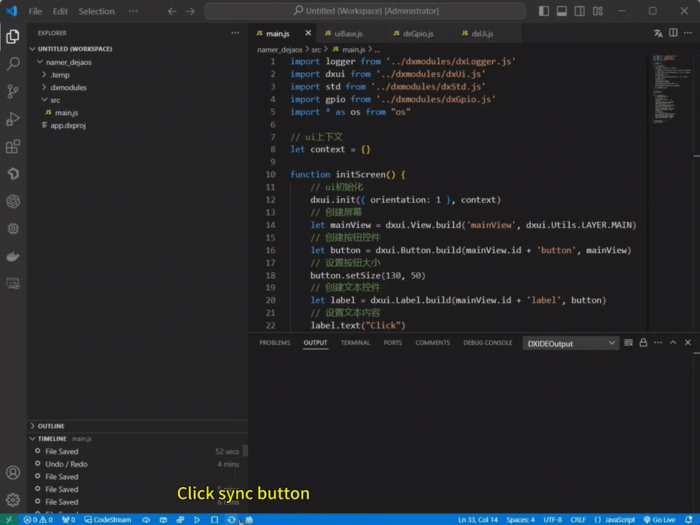Image resolution: width=700 pixels, height=525 pixels.
Task: Open the chip-shaped device panel icon
Action: (x=13, y=228)
